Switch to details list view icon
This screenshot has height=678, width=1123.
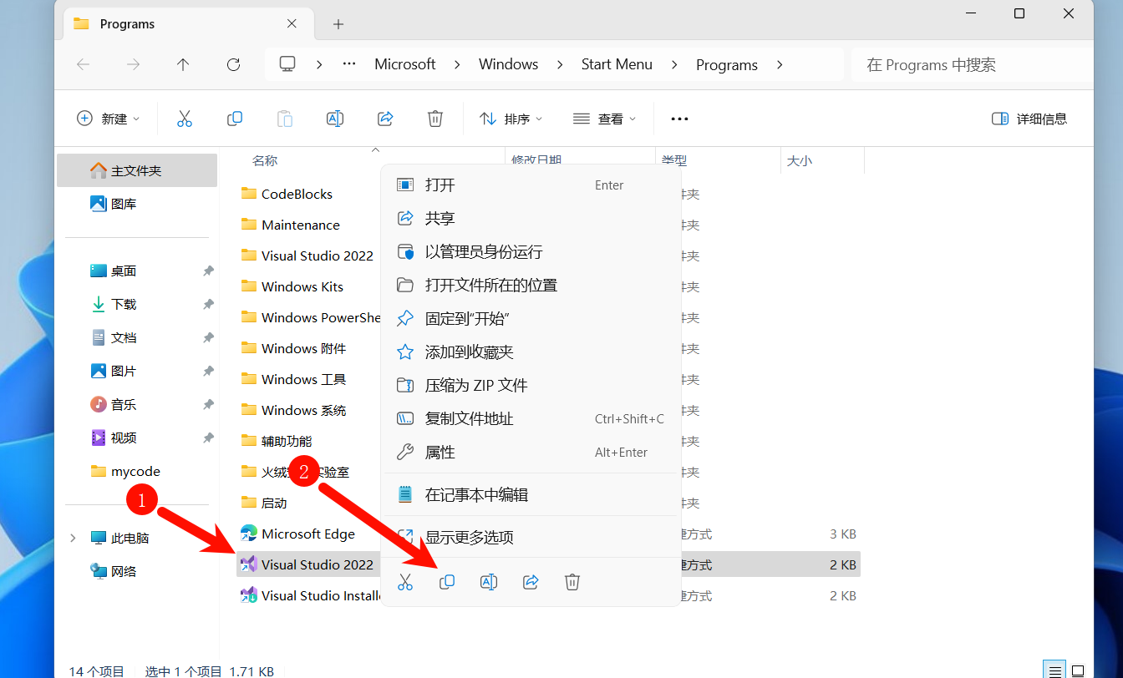1055,670
